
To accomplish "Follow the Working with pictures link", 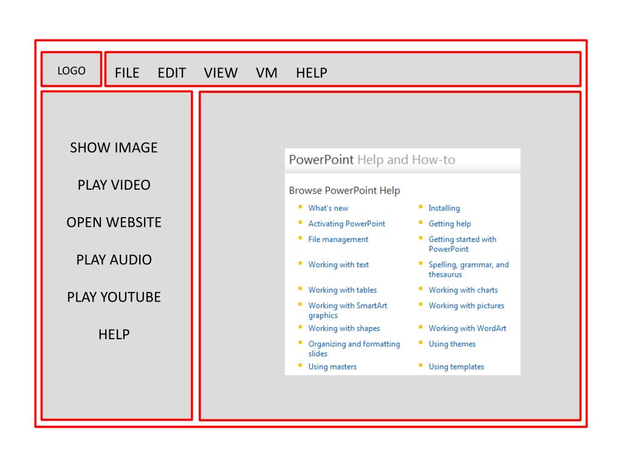I will coord(466,306).
